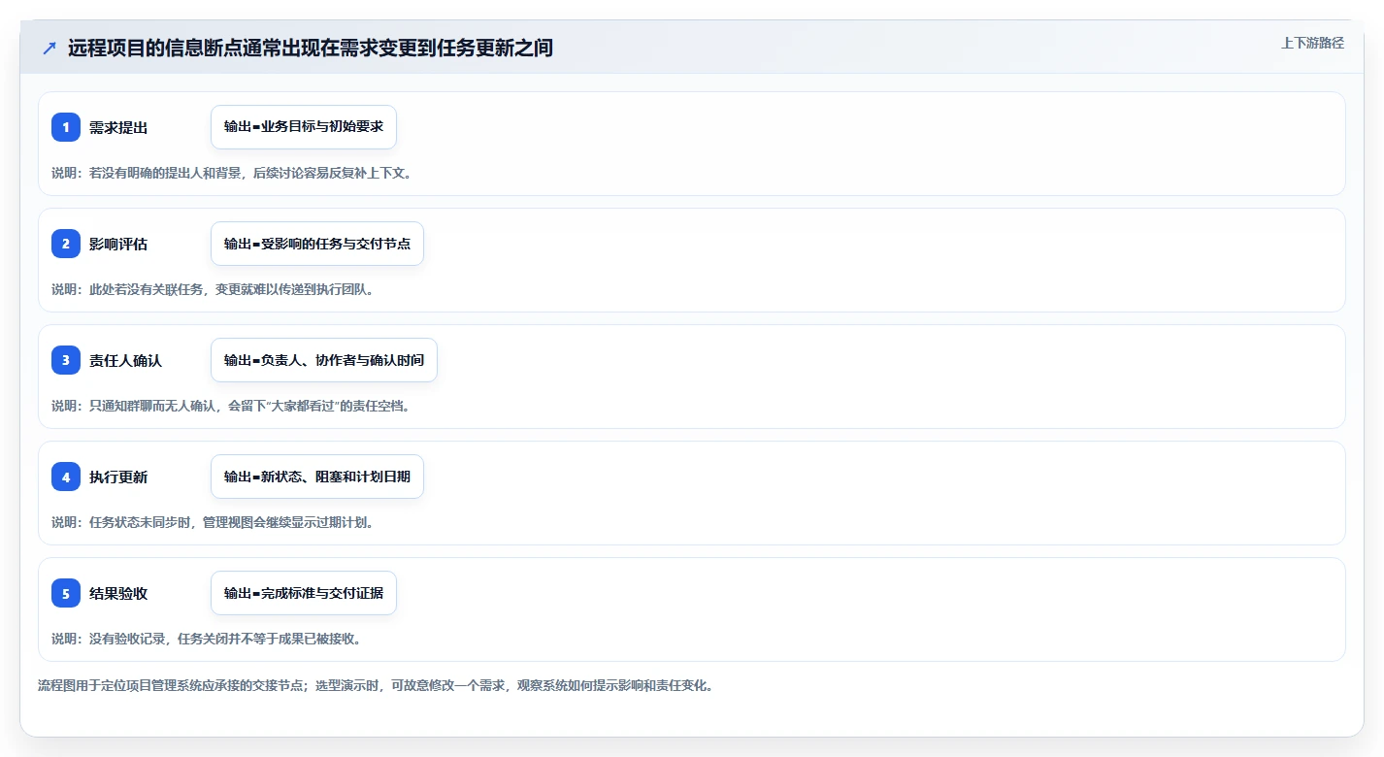Select step number 5 badge

pos(66,593)
